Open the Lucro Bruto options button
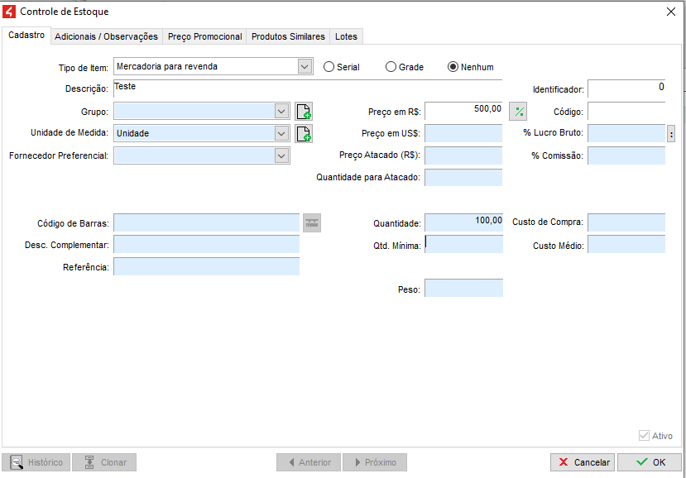 click(x=671, y=133)
